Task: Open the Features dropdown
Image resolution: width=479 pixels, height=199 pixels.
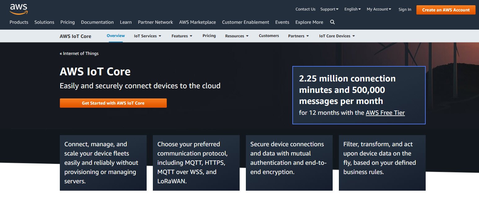Action: [182, 36]
